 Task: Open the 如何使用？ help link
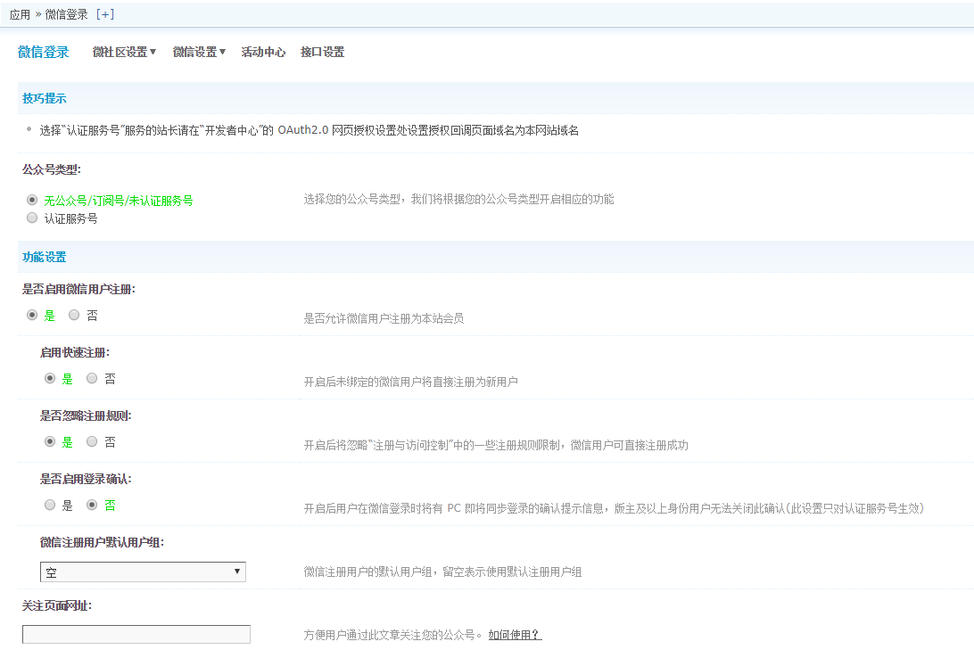tap(515, 635)
